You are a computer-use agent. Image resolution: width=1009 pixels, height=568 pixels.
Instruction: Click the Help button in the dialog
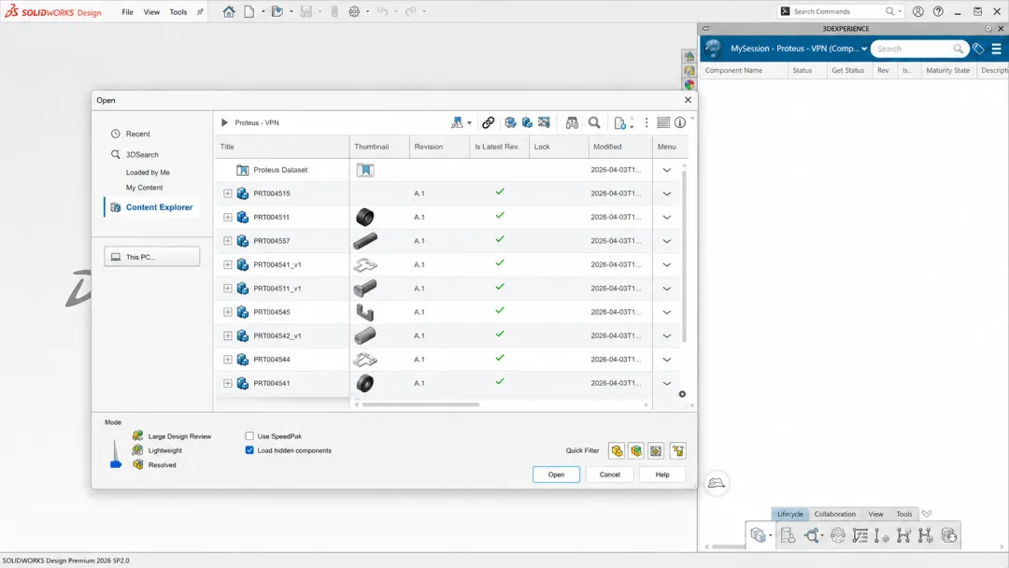tap(662, 475)
